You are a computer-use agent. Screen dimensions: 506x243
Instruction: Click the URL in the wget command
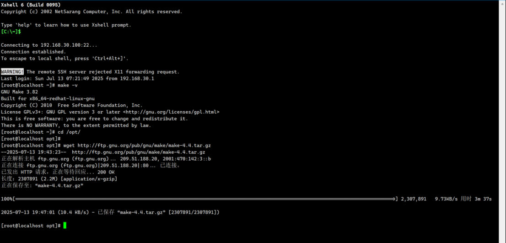coord(144,145)
